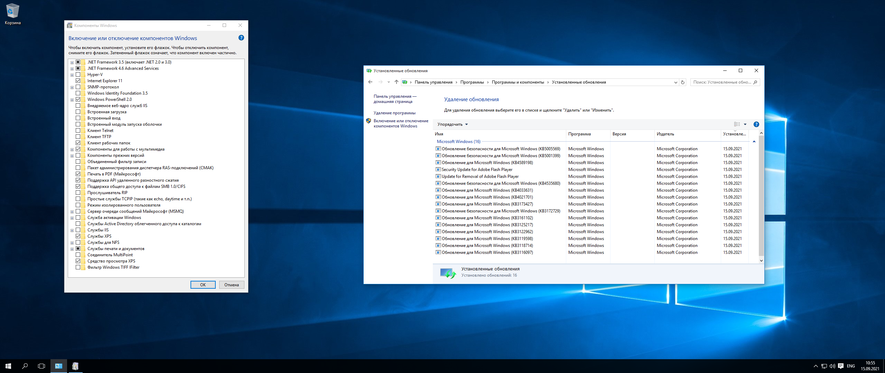Viewport: 885px width, 373px height.
Task: Open the Windows Start menu
Action: pyautogui.click(x=8, y=366)
